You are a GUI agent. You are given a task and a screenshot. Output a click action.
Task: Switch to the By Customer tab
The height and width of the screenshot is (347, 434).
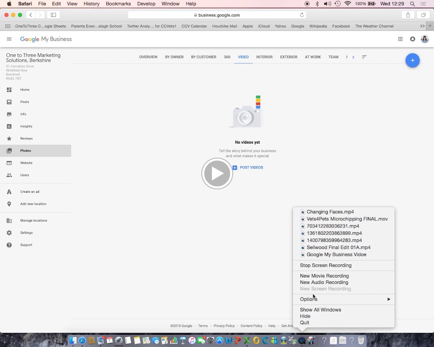pos(204,57)
